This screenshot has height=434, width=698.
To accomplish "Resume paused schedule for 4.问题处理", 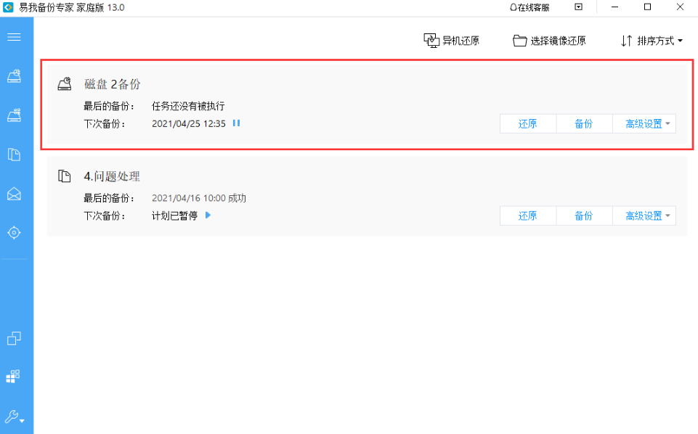I will point(208,216).
